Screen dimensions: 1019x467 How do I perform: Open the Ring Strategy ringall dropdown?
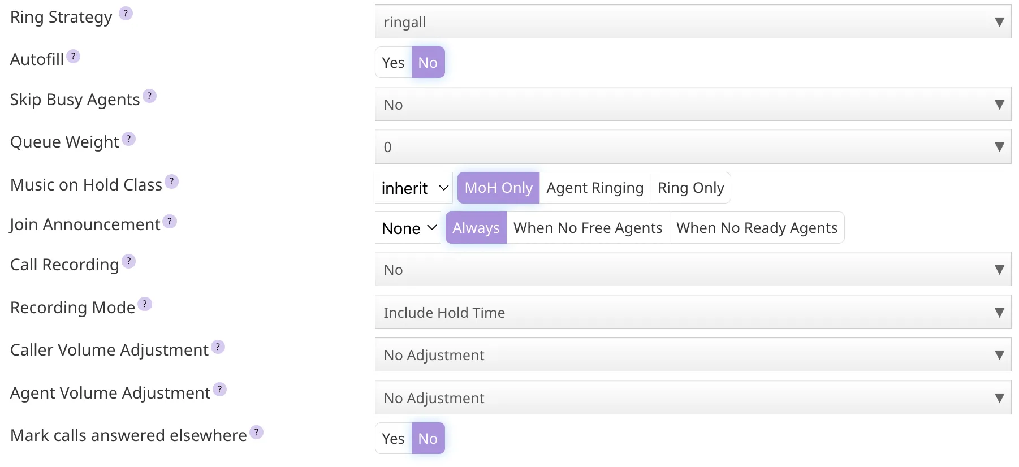click(692, 22)
